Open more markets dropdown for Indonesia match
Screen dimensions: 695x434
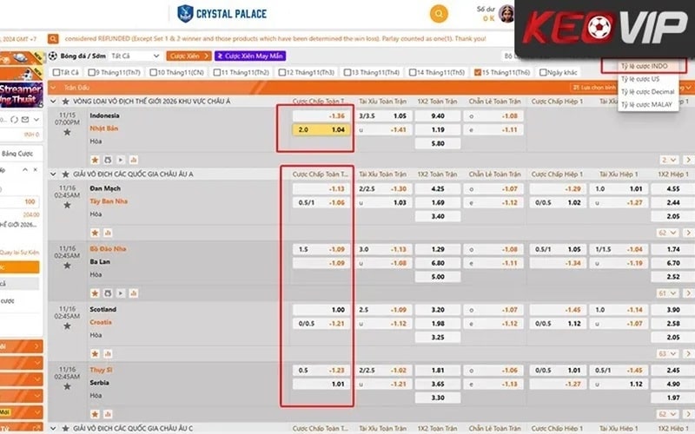point(669,160)
